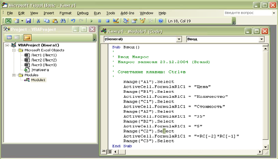This screenshot has height=159, width=278.
Task: Open Insert object dropdown arrow
Action: 22,21
